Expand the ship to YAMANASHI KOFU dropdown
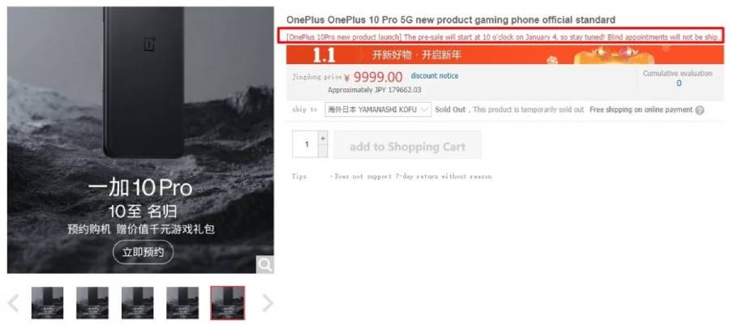 coord(378,109)
